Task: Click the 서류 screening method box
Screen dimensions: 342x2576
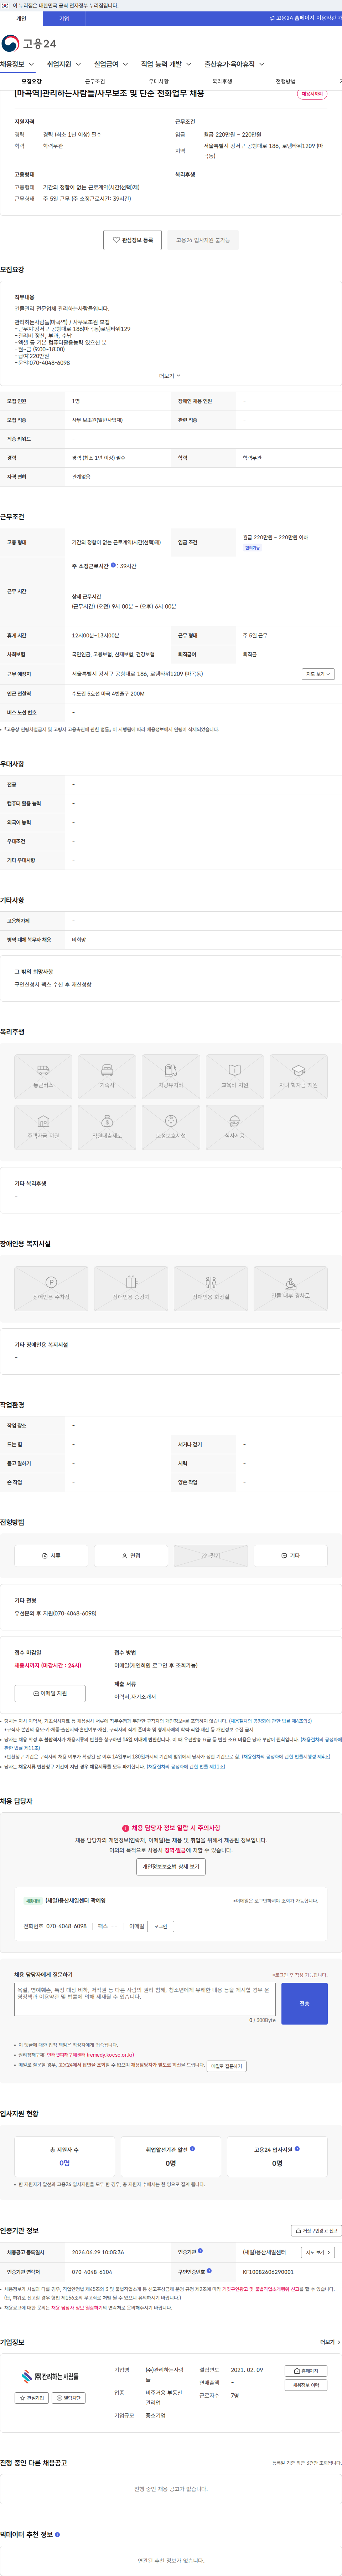Action: coord(51,1556)
